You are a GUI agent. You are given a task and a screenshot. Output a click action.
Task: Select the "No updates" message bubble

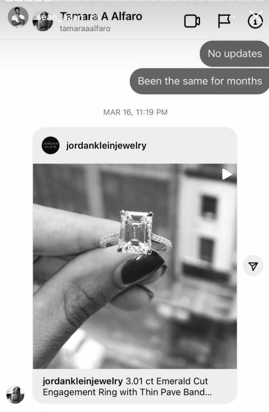tap(234, 53)
